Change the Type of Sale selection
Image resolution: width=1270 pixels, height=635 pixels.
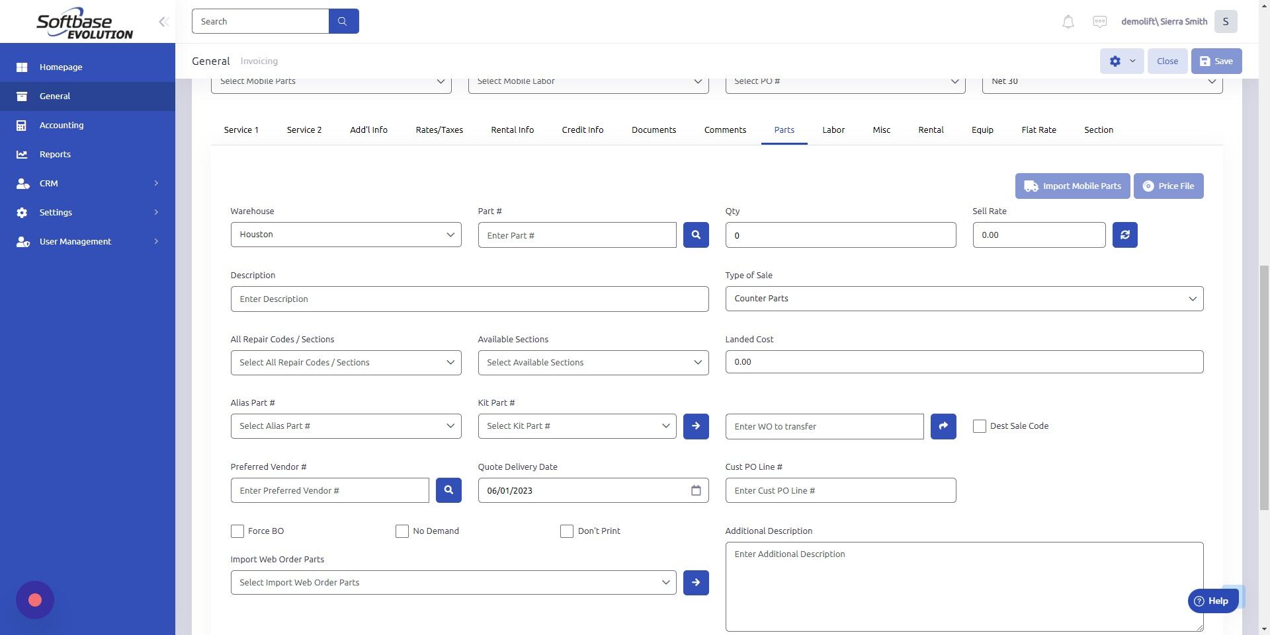point(963,298)
